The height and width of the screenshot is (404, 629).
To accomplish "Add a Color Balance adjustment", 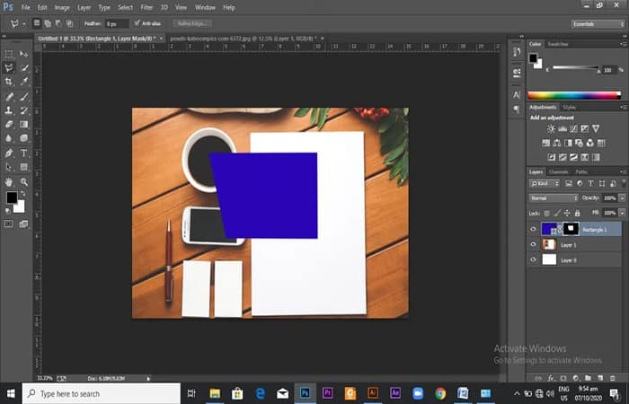I will click(x=557, y=143).
